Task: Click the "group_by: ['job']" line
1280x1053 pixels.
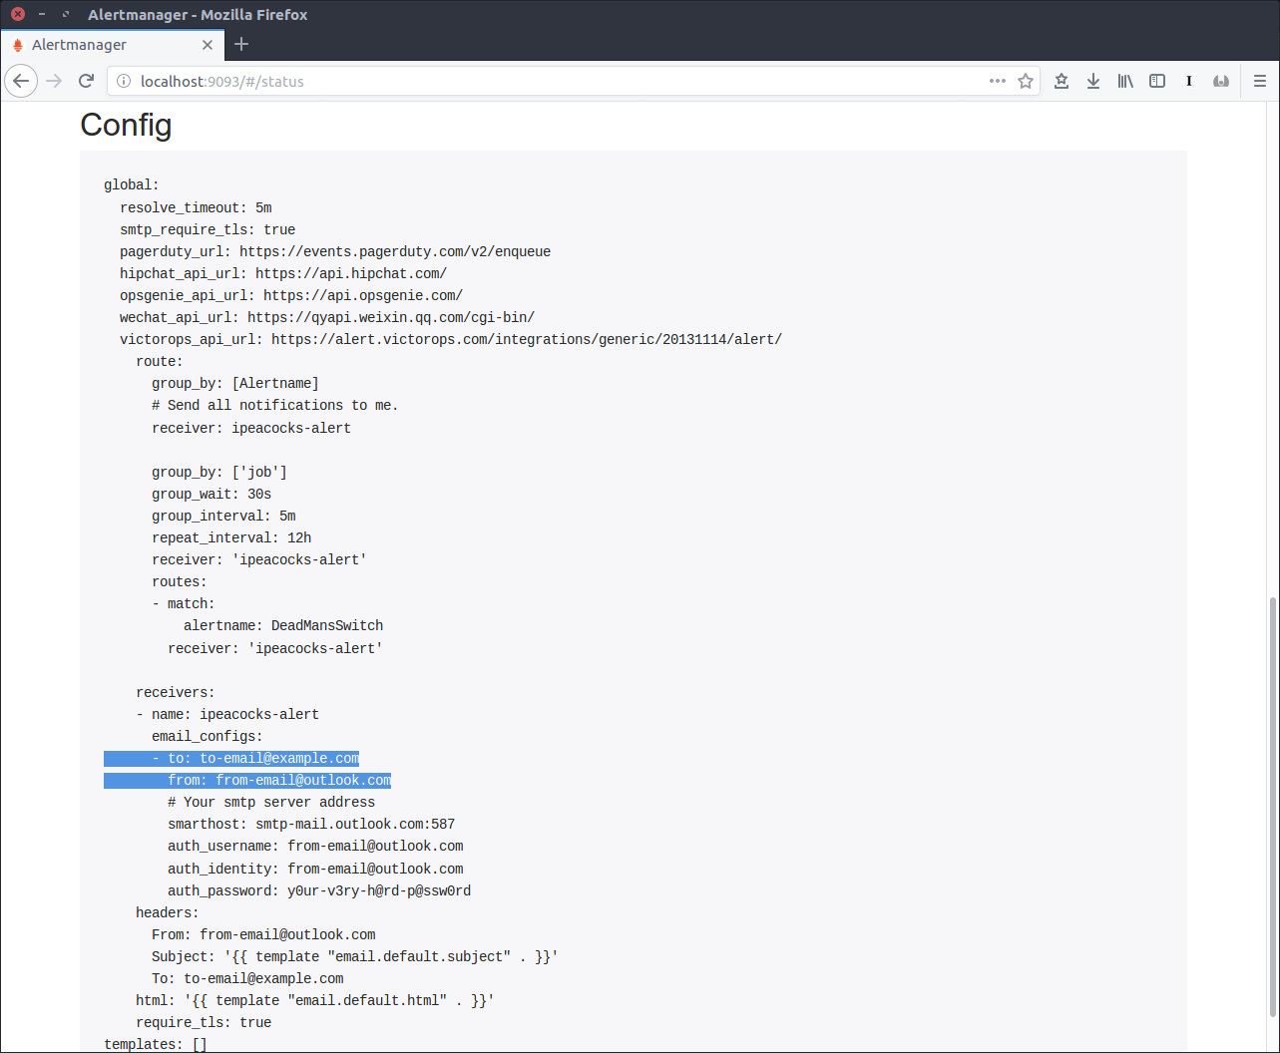Action: pyautogui.click(x=219, y=472)
